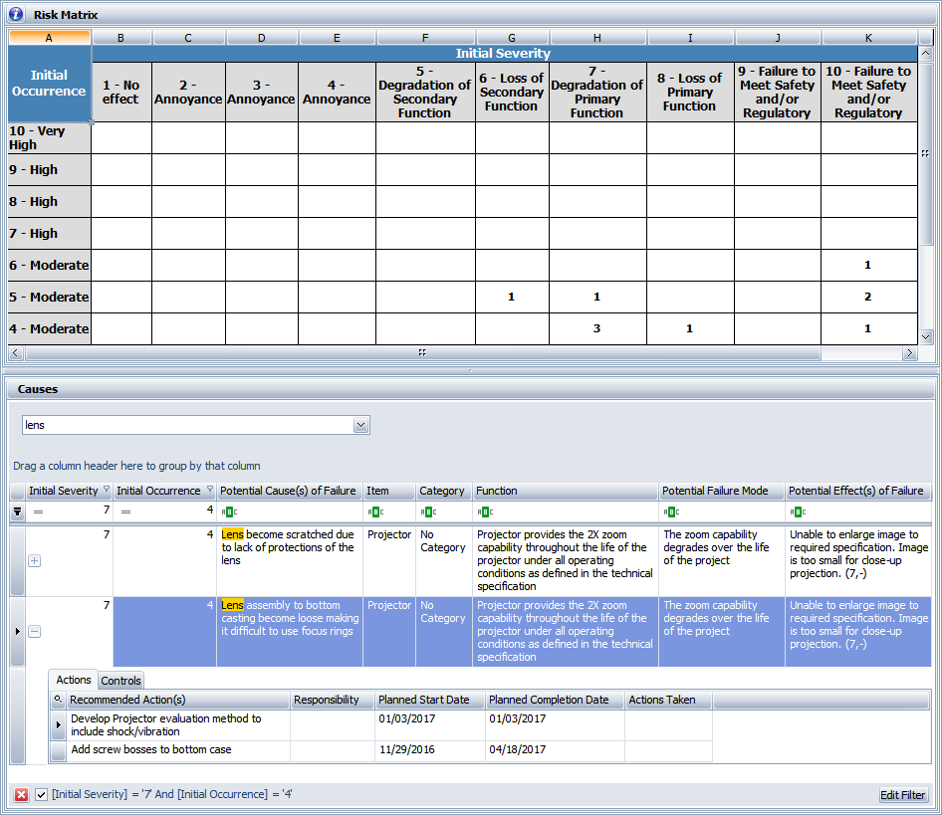Screen dimensions: 942x815
Task: Remove the filter with the red X icon
Action: pyautogui.click(x=21, y=794)
